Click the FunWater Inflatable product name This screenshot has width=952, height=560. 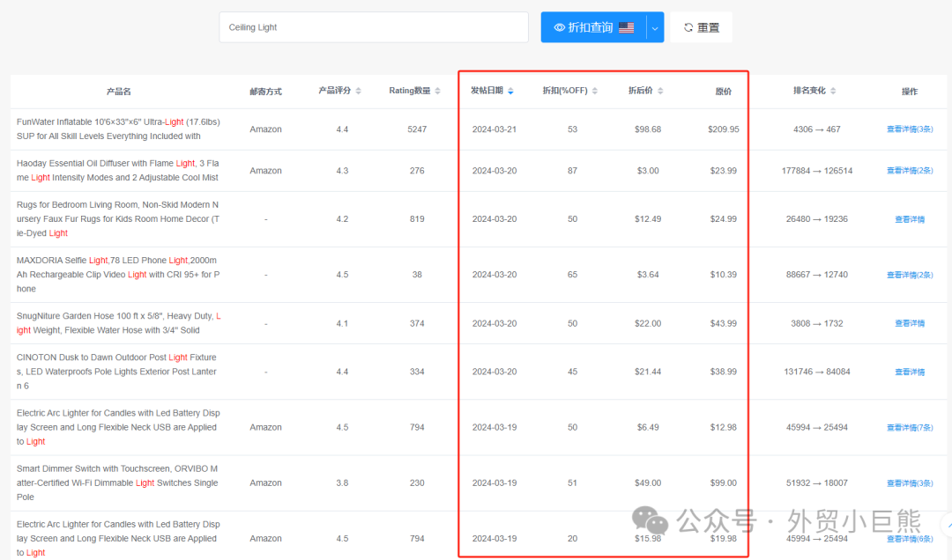[118, 129]
